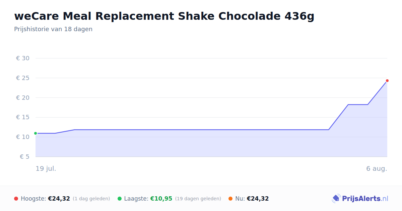Click the red Hoogste legend dot
The height and width of the screenshot is (211, 402).
16,199
